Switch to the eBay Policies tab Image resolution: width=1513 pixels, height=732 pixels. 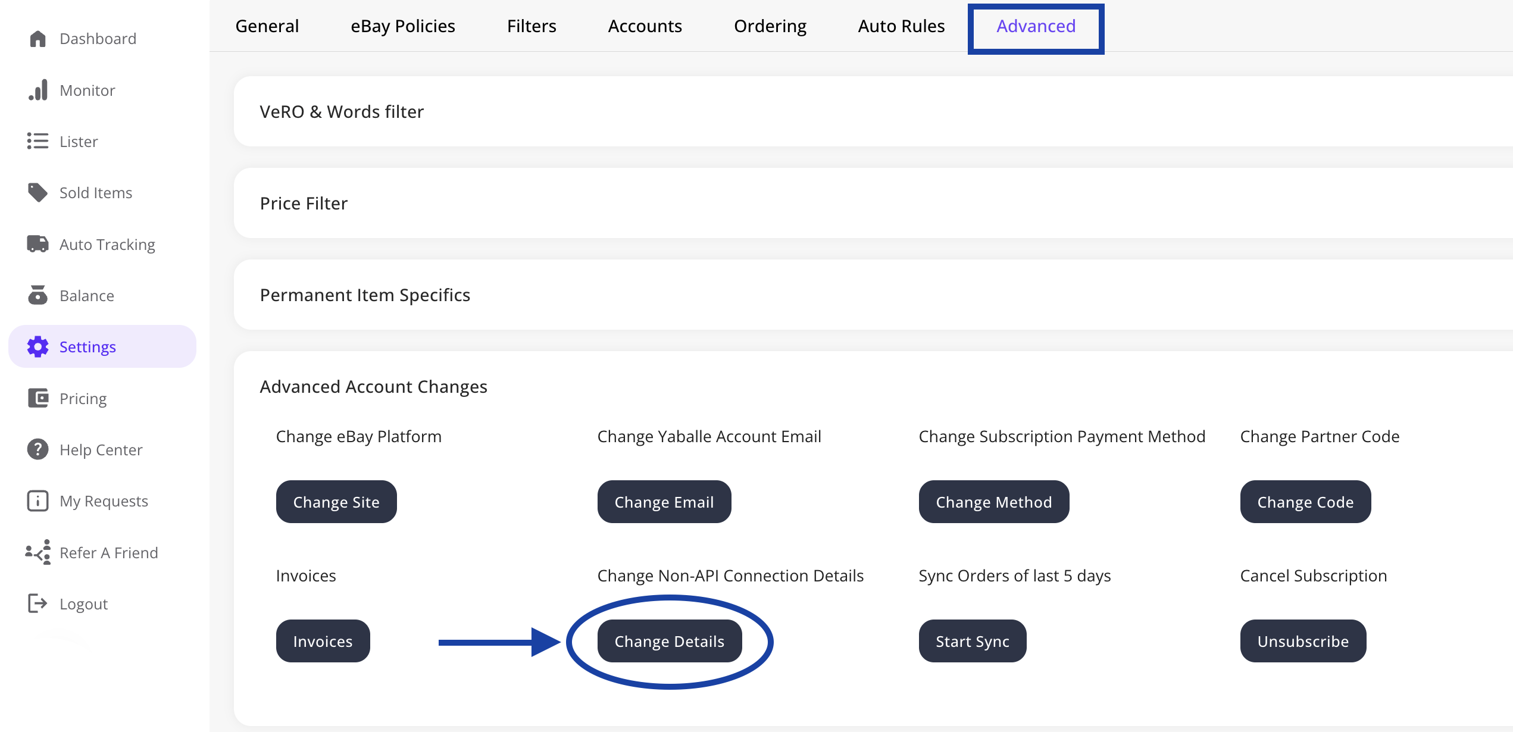(403, 26)
